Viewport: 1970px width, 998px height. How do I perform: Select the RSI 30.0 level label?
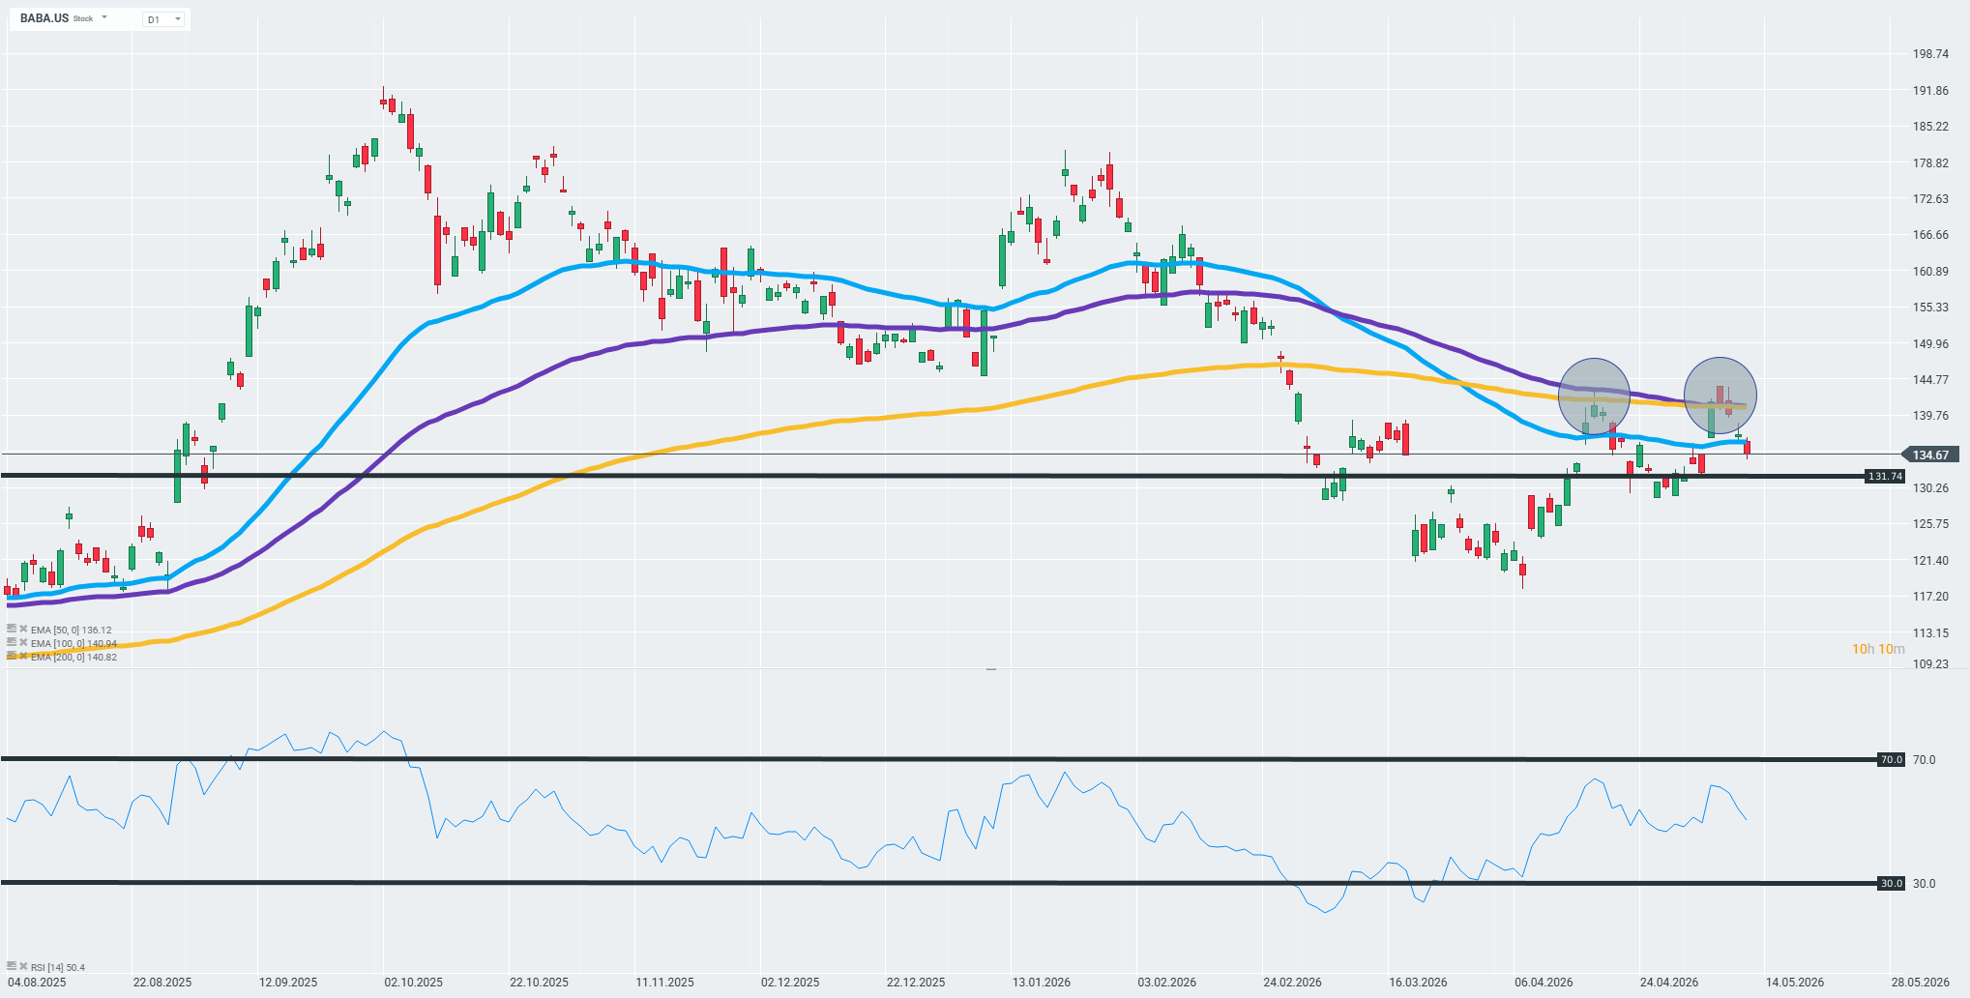click(1891, 883)
